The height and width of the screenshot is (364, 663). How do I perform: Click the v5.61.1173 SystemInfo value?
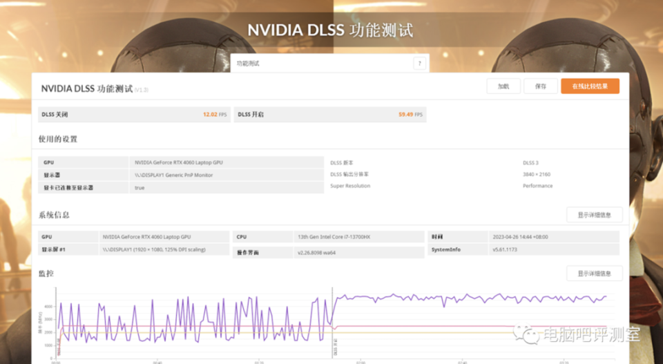click(506, 249)
